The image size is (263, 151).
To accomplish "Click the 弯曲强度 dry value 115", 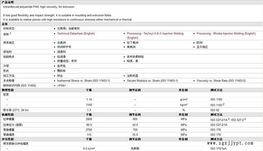I will [89, 135].
